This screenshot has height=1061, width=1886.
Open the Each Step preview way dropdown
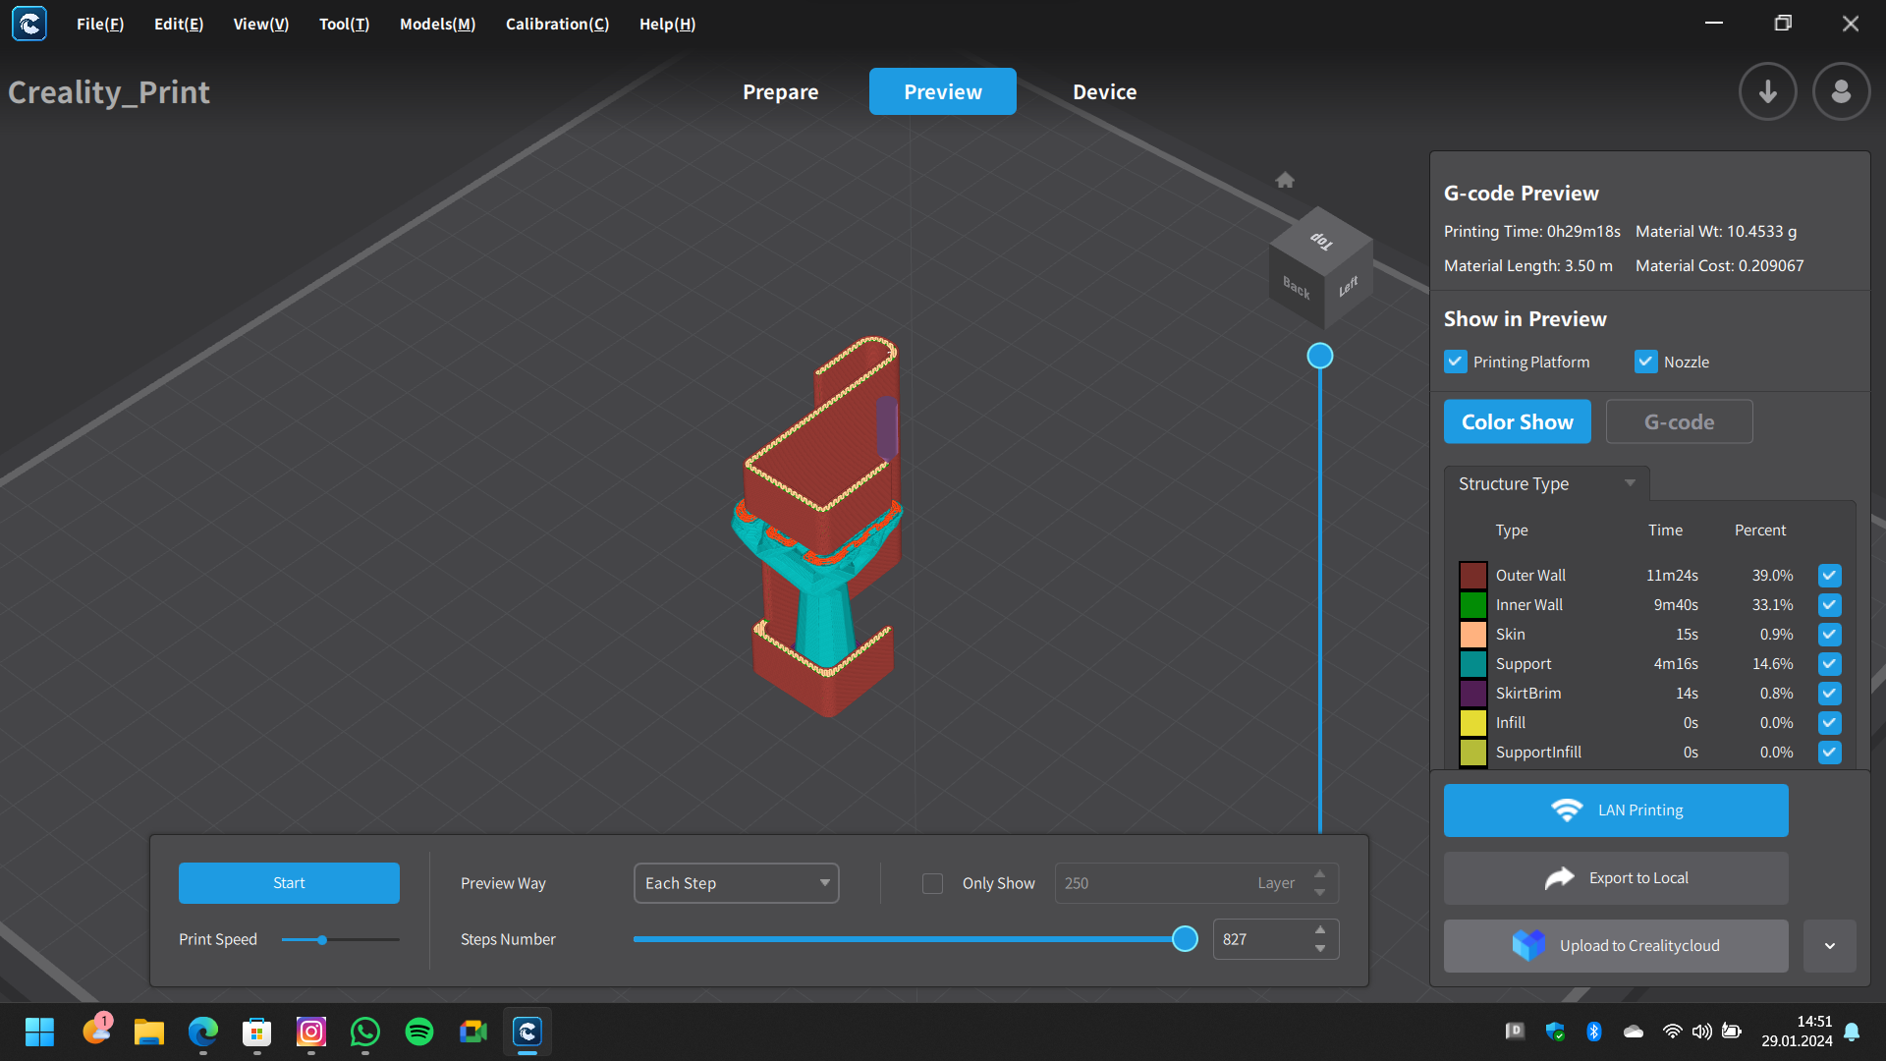coord(736,883)
